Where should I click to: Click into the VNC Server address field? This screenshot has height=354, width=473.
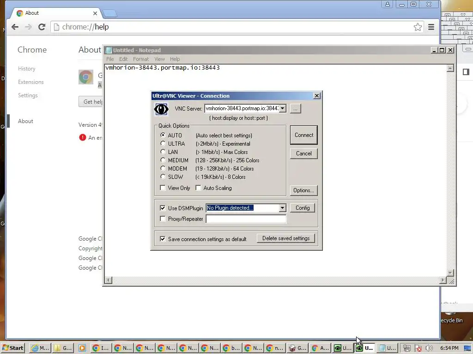[x=242, y=108]
